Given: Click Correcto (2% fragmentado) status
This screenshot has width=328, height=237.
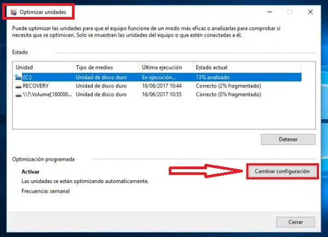Looking at the screenshot, I should pos(229,86).
